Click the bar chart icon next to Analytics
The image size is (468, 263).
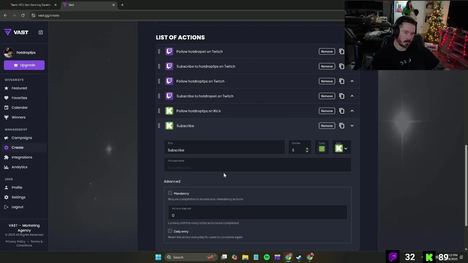pyautogui.click(x=6, y=167)
